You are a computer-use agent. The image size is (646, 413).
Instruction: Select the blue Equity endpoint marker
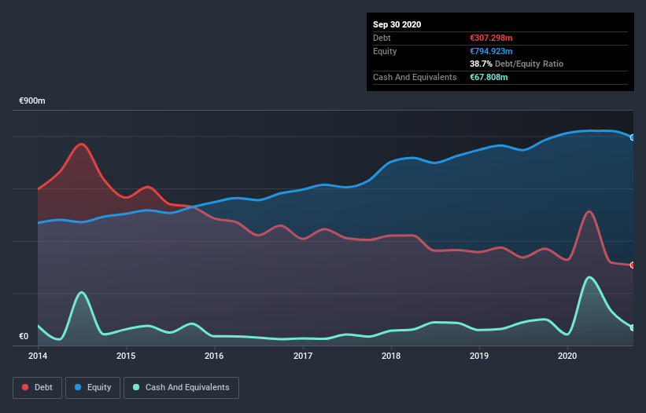[x=633, y=137]
